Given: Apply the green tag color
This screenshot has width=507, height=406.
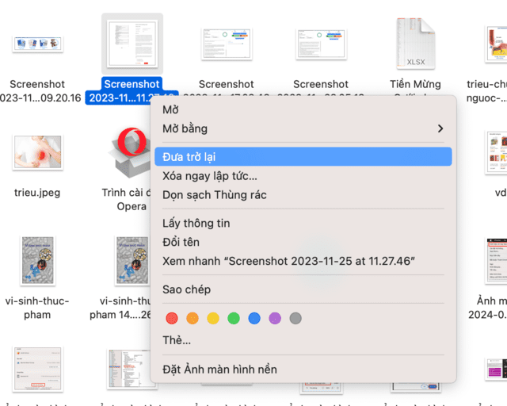Looking at the screenshot, I should point(234,318).
